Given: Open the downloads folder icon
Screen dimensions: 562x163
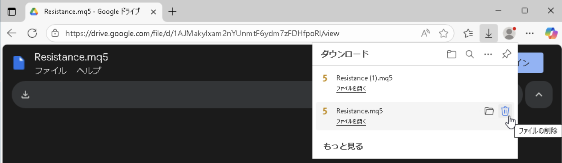Looking at the screenshot, I should (x=451, y=54).
